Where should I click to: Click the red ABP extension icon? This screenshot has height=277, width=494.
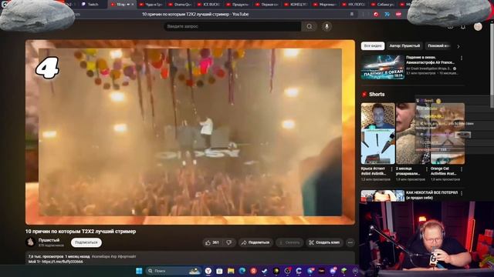398,14
